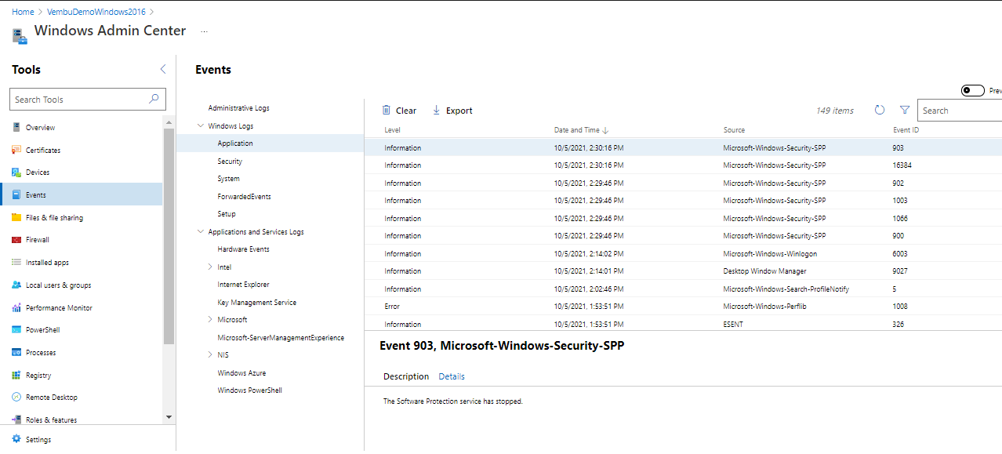Expand the NIS log folder
The image size is (1002, 454).
pos(210,355)
